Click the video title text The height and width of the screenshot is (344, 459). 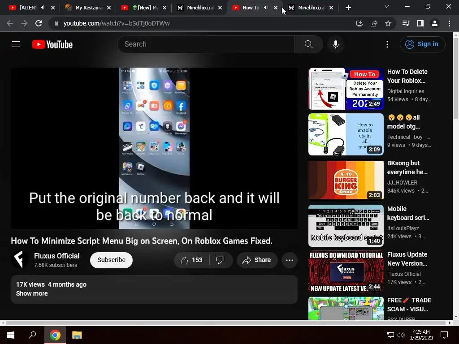141,241
